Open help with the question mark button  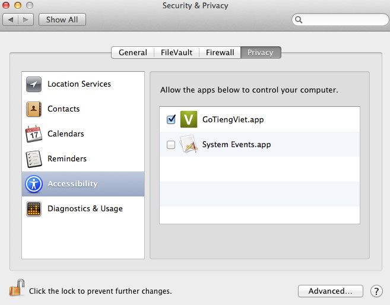[376, 291]
